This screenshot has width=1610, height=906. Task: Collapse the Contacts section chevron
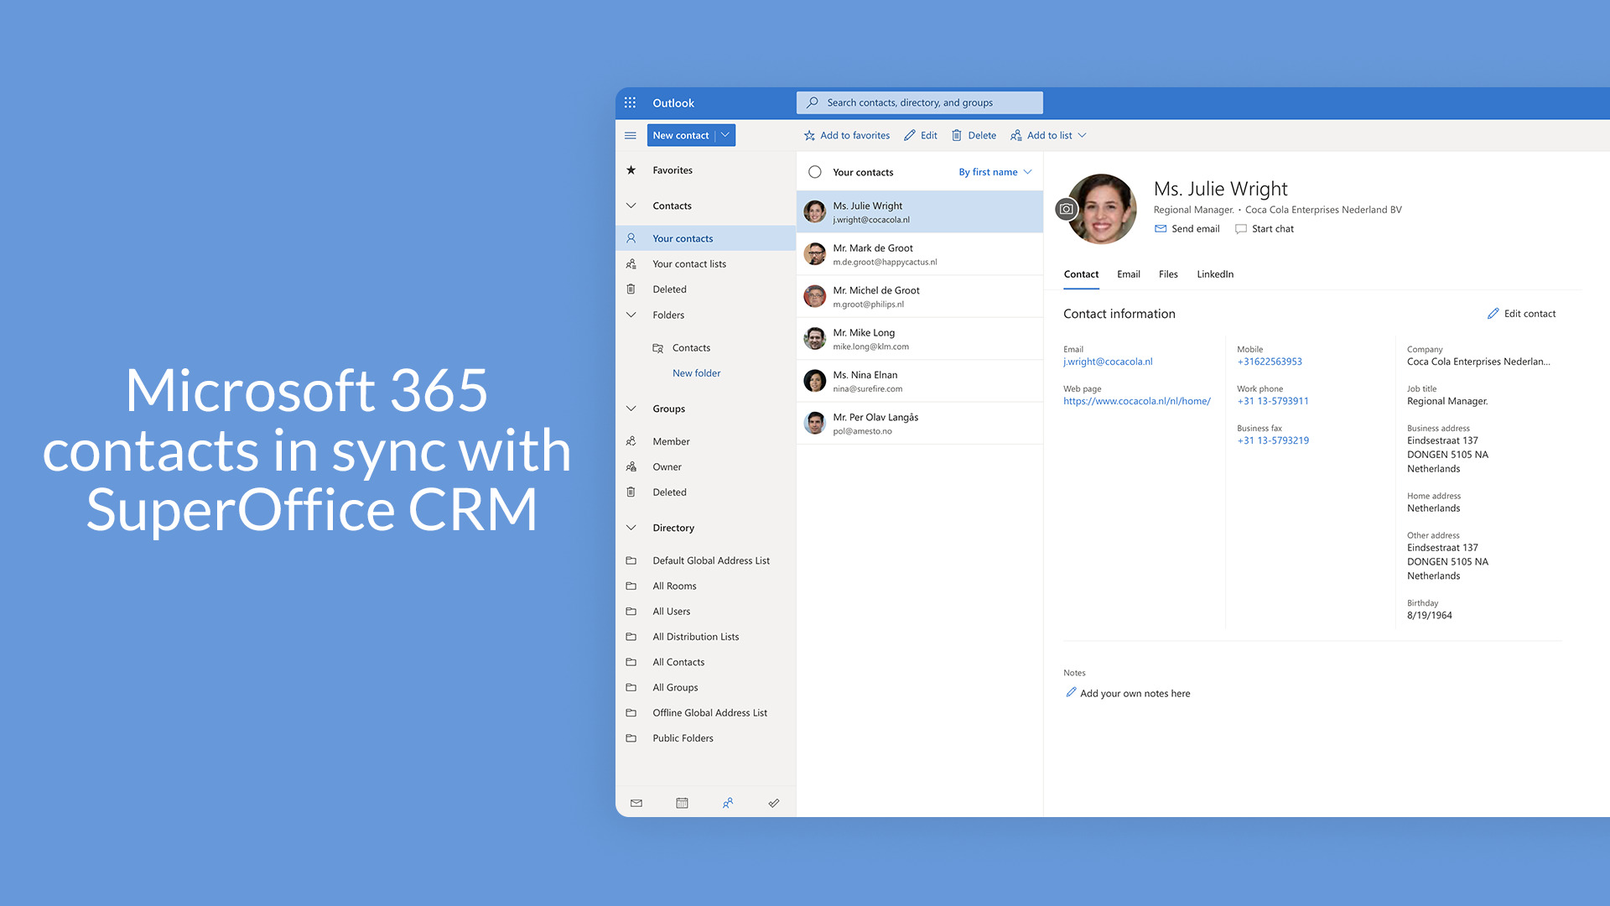click(x=631, y=206)
